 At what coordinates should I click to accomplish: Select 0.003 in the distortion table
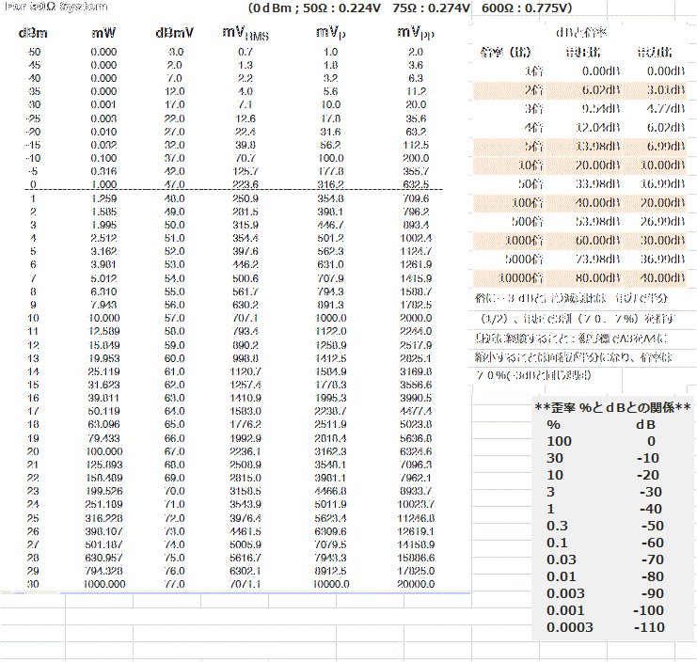(565, 593)
